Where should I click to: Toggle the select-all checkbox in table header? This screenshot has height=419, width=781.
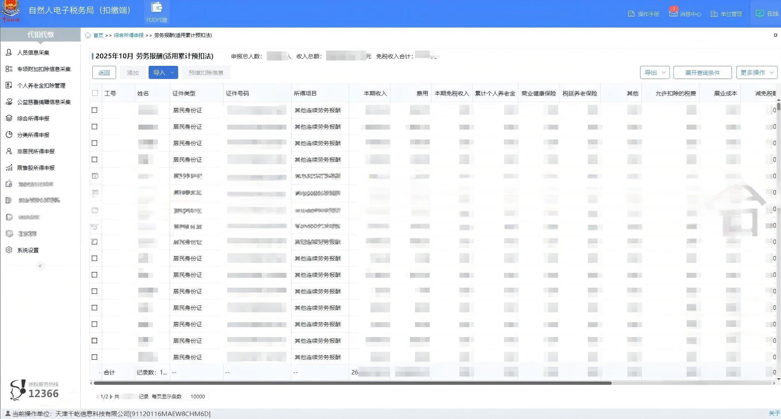point(95,93)
